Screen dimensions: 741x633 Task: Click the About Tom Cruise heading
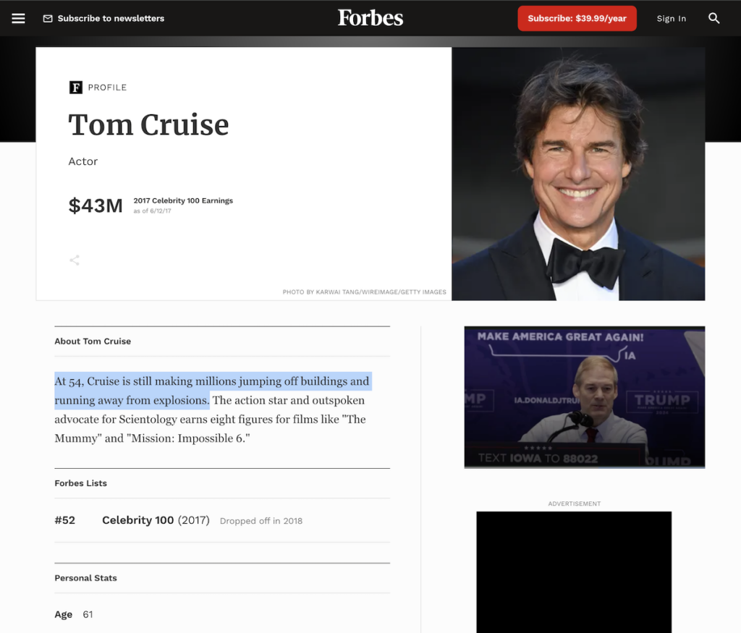93,341
